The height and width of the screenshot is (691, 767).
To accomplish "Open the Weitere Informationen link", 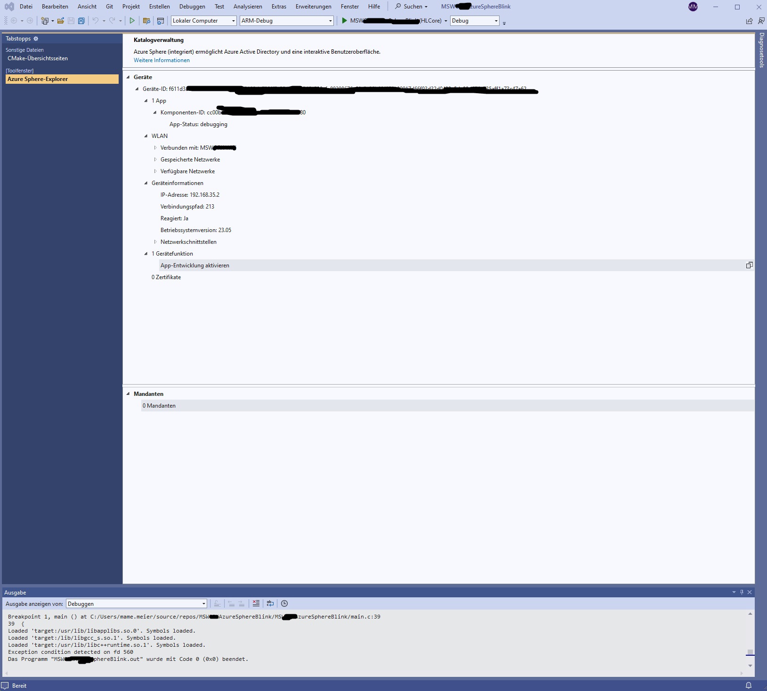I will [161, 60].
